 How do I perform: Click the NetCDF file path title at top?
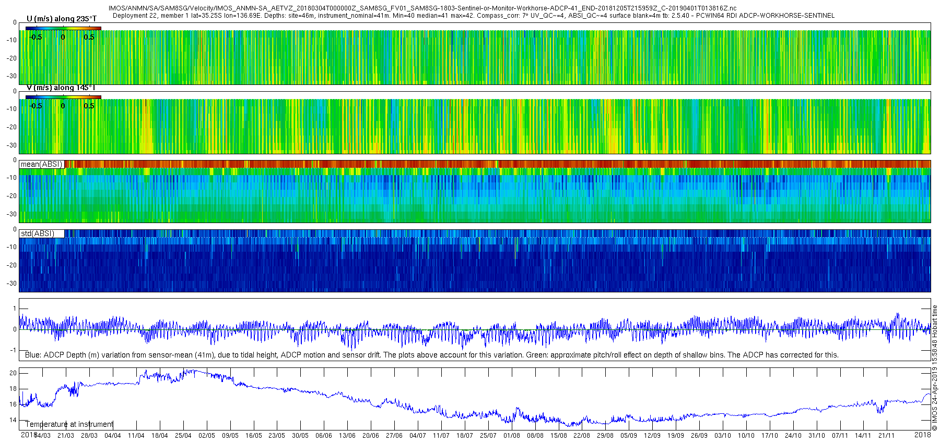click(422, 8)
